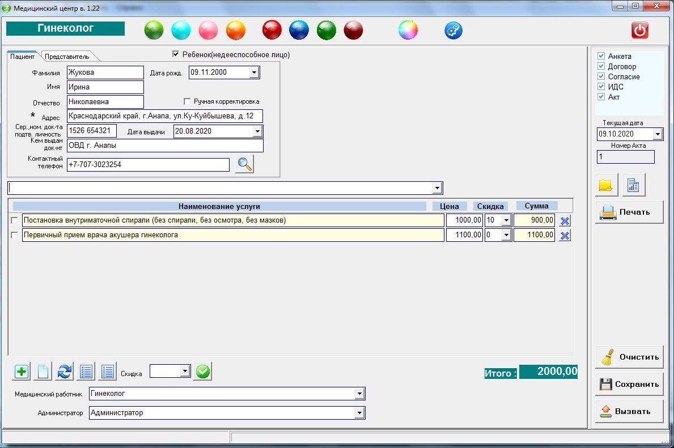Open the yellow folder icon
The image size is (674, 448).
tap(606, 185)
